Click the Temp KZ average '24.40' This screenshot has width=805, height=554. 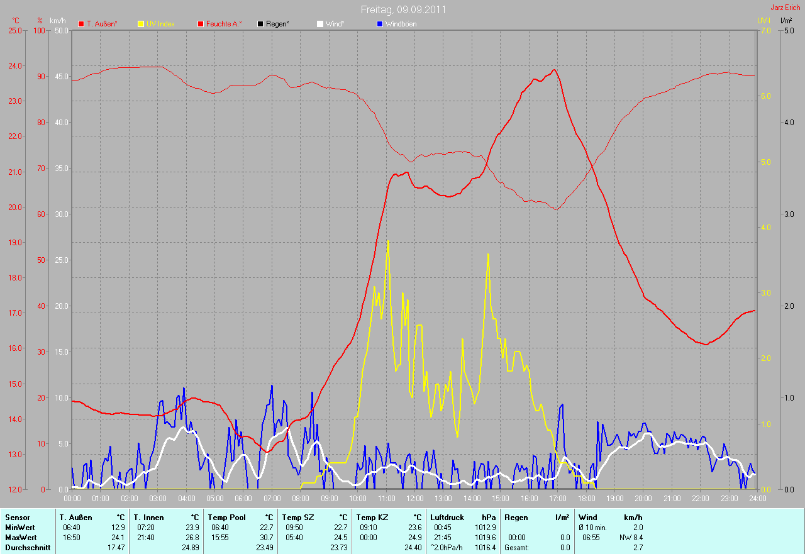413,548
